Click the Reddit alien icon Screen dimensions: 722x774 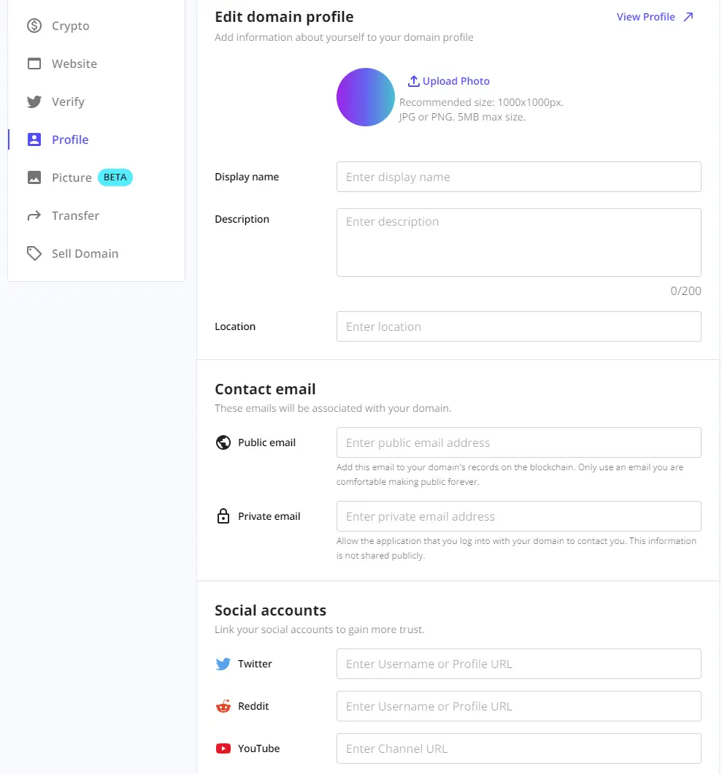point(223,706)
